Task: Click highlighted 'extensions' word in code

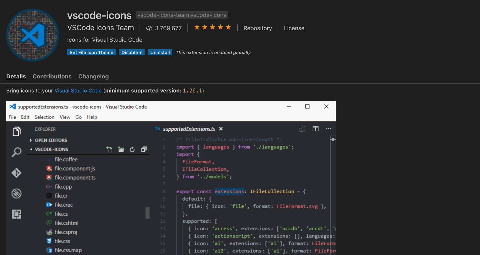Action: coord(229,191)
